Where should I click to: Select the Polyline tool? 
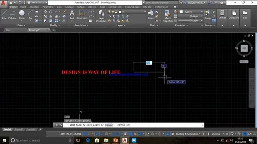[12, 15]
